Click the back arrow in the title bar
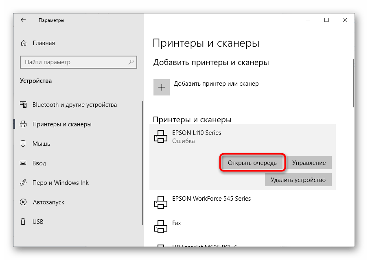This screenshot has height=260, width=368. coord(23,20)
